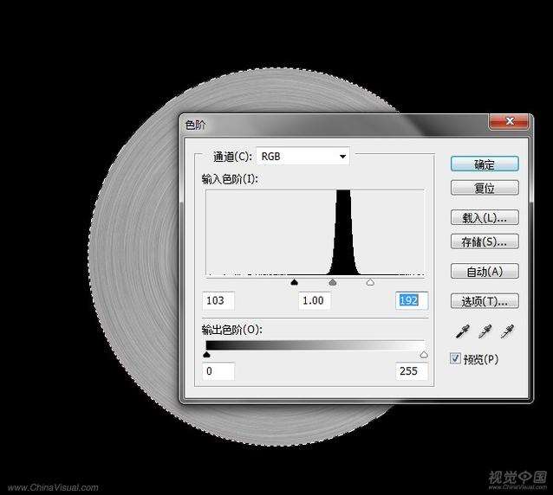Select the gray point eyedropper

486,331
